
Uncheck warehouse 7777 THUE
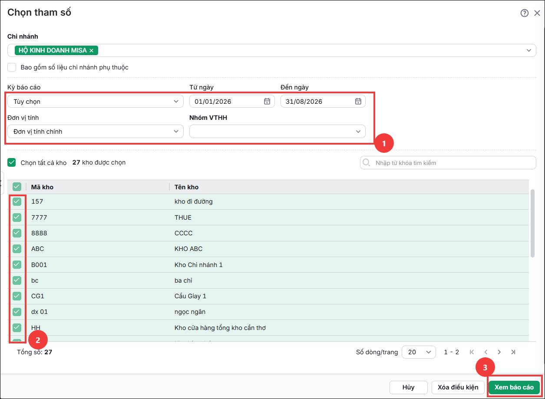(17, 217)
